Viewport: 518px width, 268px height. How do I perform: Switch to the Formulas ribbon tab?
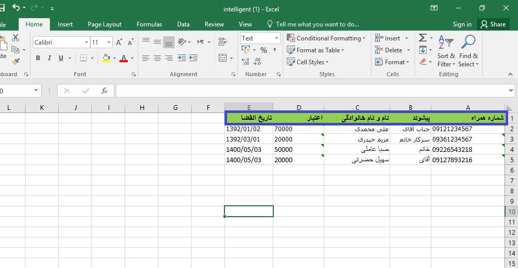tap(149, 24)
